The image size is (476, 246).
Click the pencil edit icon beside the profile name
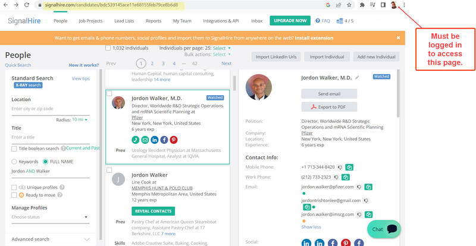tap(357, 77)
